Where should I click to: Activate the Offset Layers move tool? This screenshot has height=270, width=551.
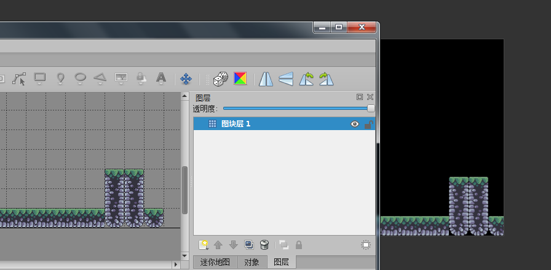186,79
